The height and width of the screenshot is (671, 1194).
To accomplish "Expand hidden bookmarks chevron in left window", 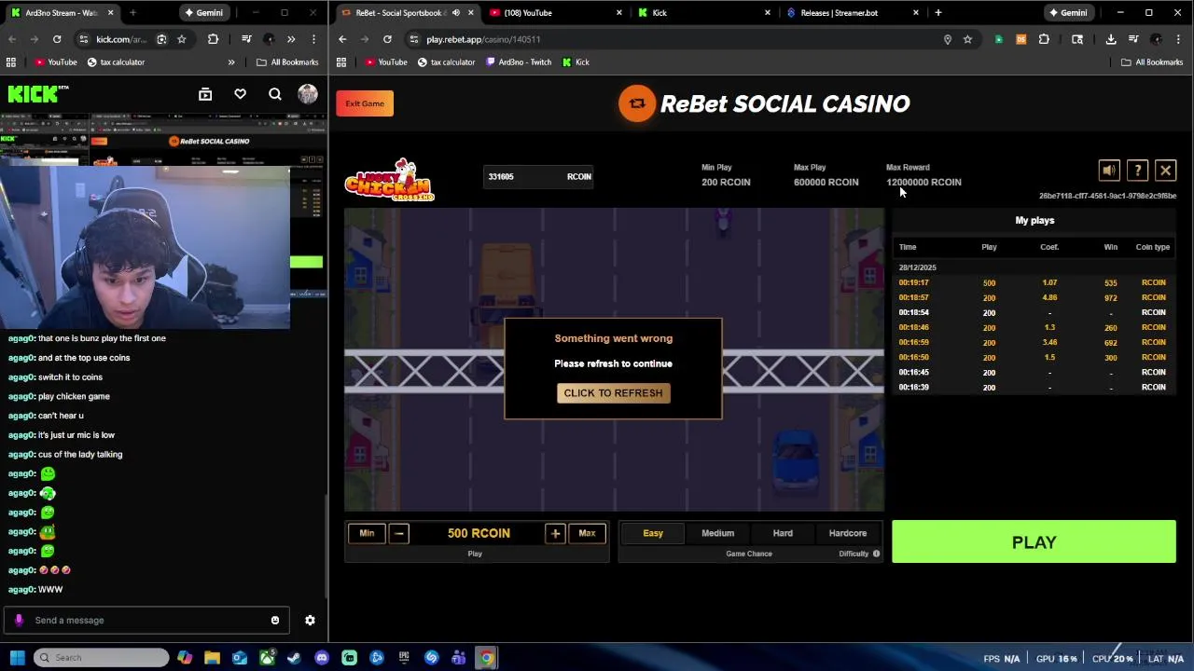I will tap(231, 62).
